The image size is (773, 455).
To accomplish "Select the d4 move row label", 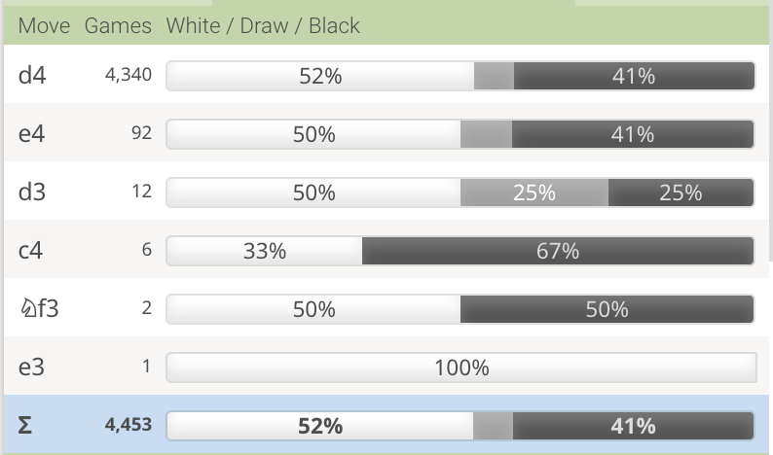I will (32, 75).
